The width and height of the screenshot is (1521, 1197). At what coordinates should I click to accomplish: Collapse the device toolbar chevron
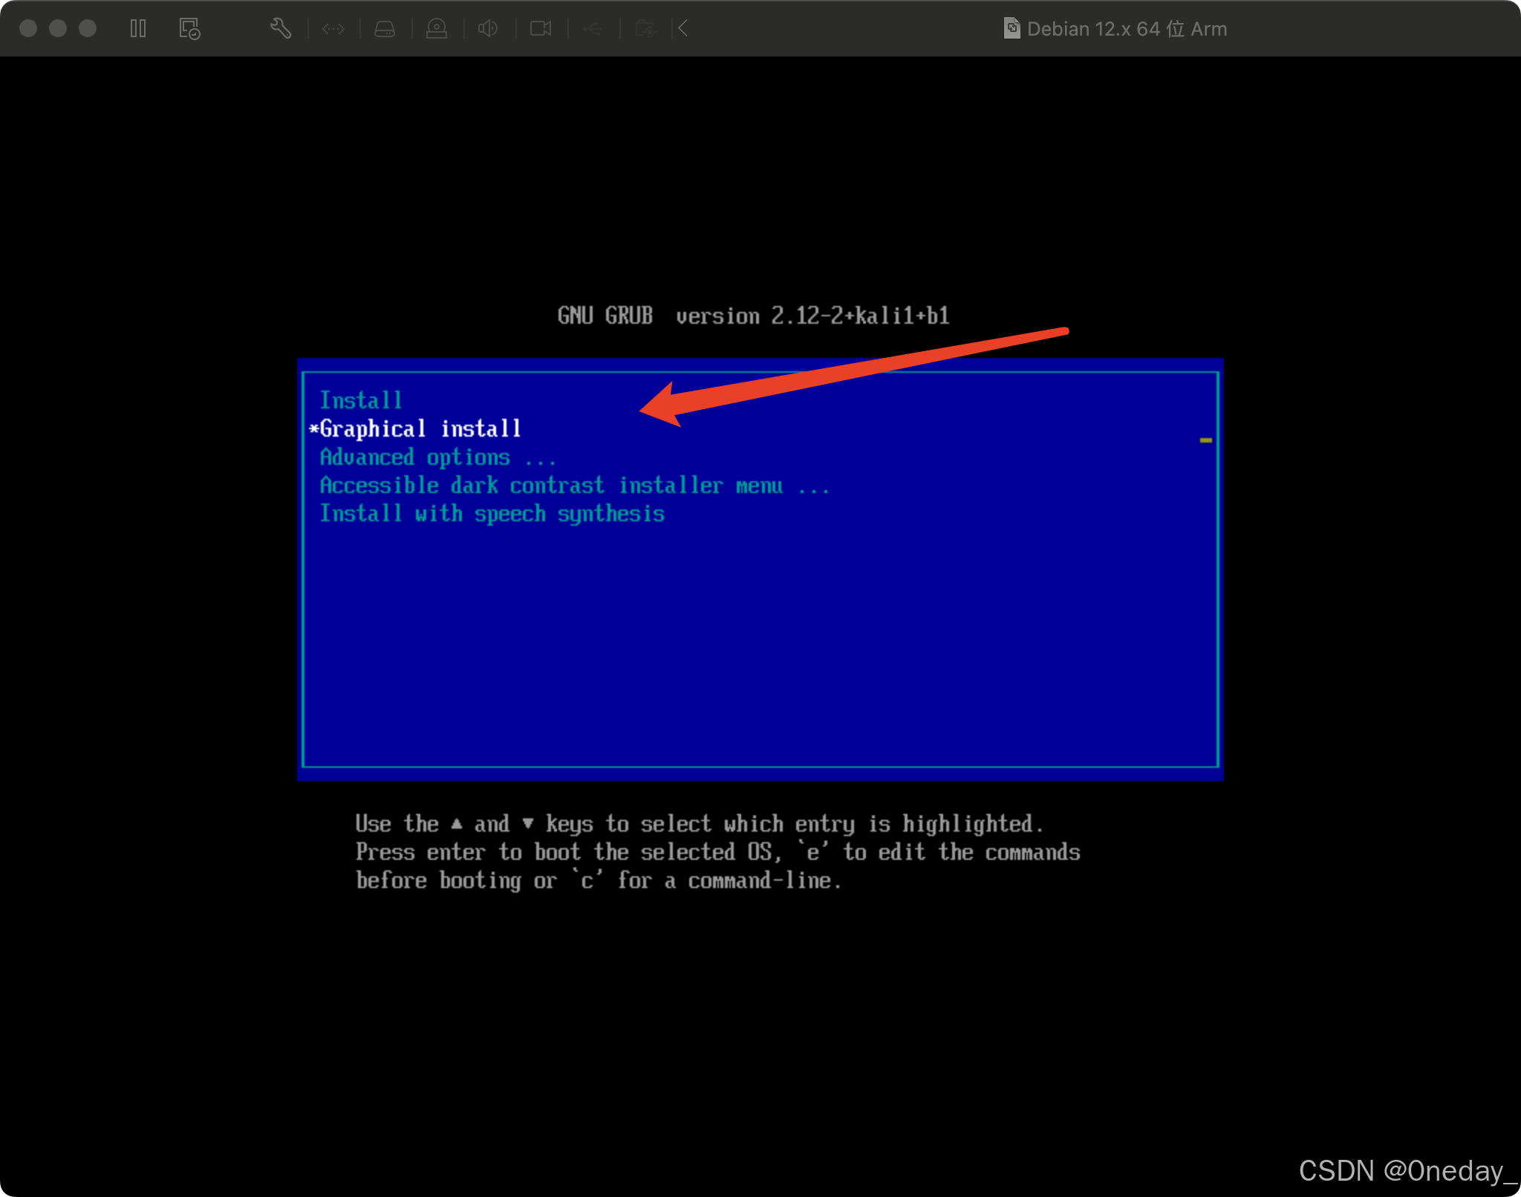tap(683, 29)
